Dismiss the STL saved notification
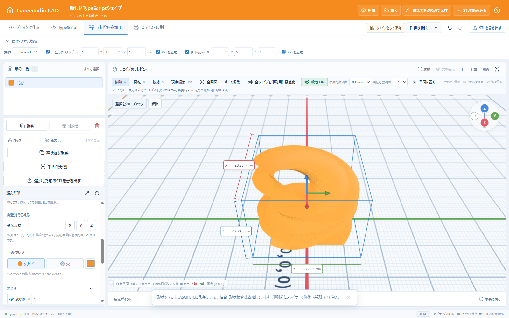This screenshot has height=318, width=509. [349, 297]
